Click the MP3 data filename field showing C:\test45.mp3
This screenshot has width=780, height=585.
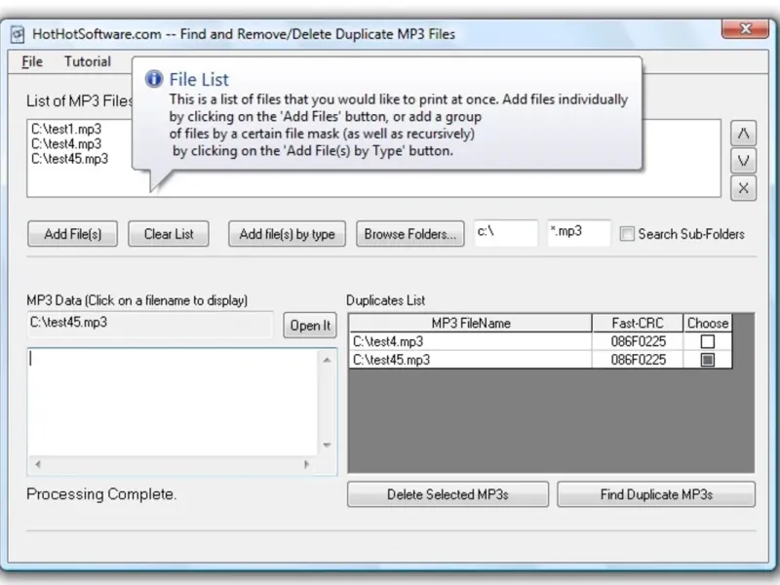tap(150, 325)
